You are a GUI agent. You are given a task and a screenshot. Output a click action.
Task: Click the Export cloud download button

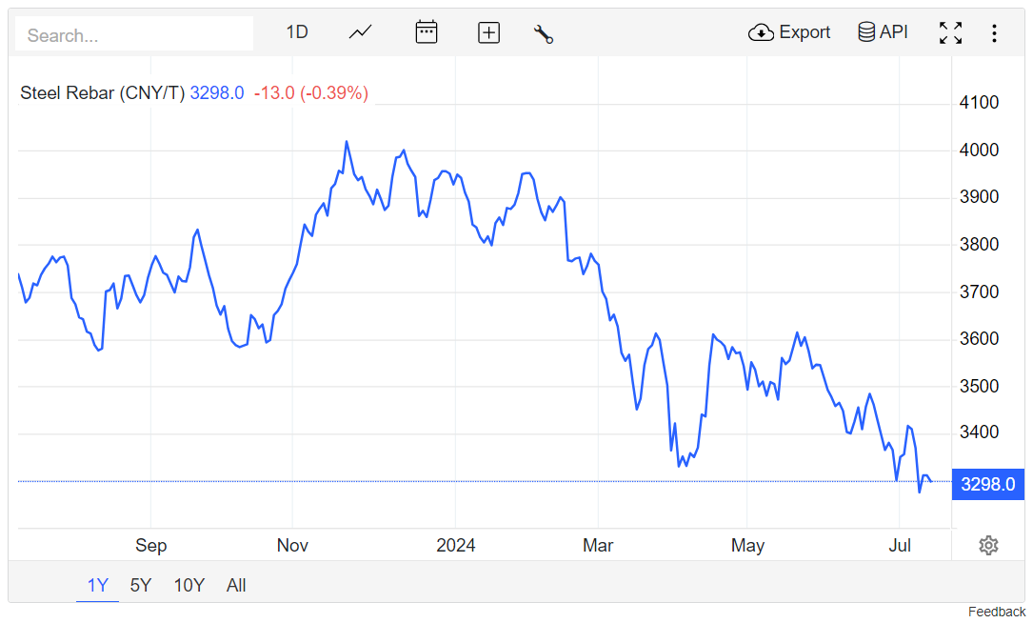789,32
